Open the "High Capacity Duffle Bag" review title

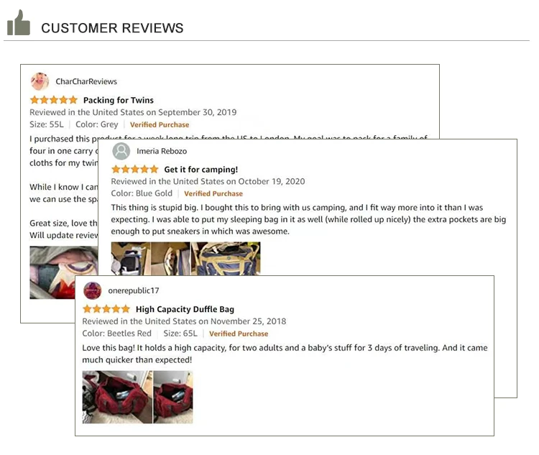click(x=185, y=310)
